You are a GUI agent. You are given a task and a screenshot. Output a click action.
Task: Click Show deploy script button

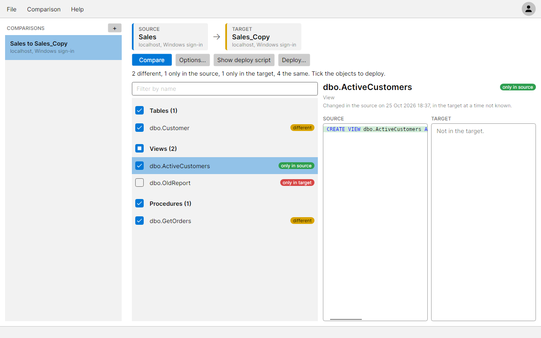[x=244, y=60]
